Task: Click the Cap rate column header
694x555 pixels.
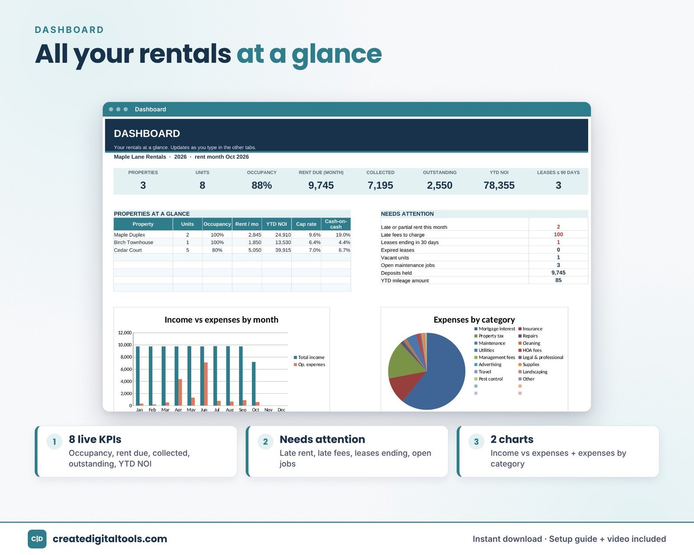Action: (306, 224)
